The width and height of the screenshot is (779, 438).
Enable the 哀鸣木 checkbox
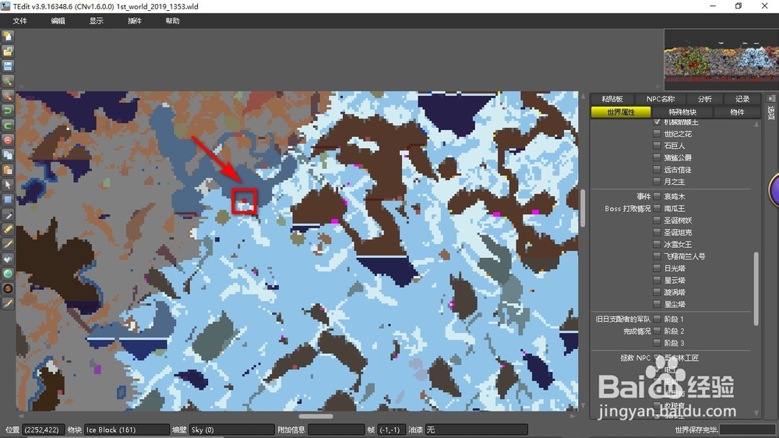click(x=657, y=196)
